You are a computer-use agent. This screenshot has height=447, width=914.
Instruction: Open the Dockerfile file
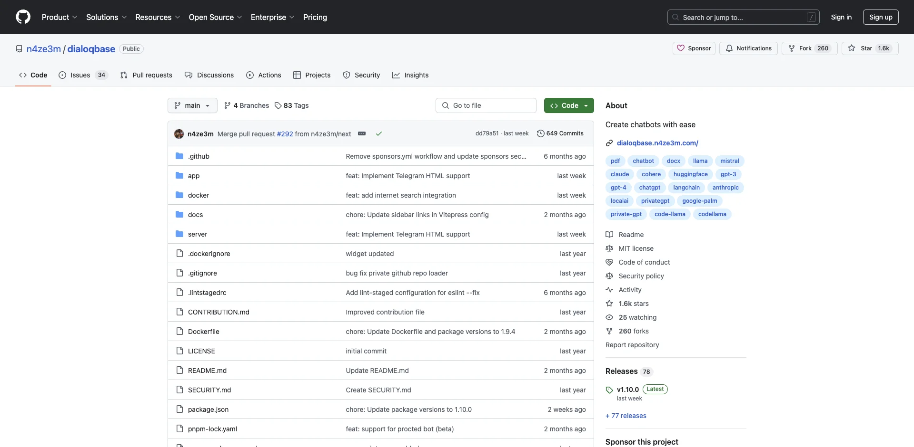tap(204, 332)
